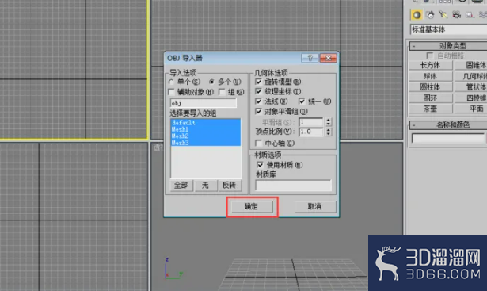487x291 pixels.
Task: Enable the 辅助对象 checkbox
Action: tap(171, 92)
